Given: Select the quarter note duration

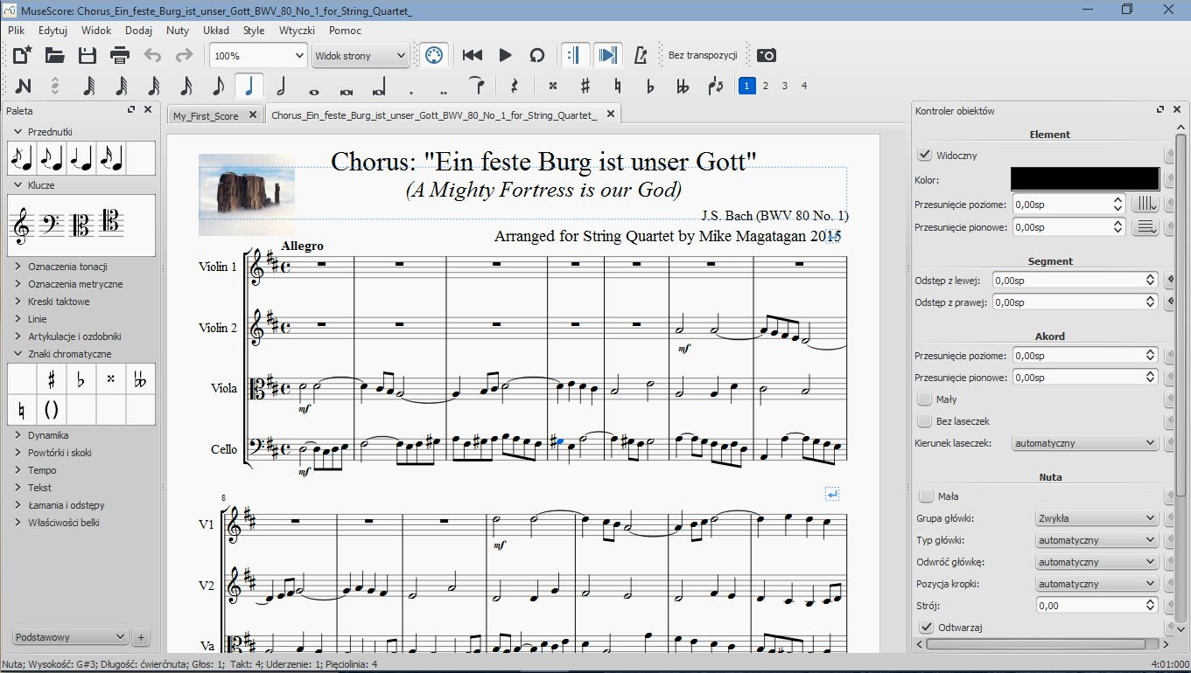Looking at the screenshot, I should [249, 86].
